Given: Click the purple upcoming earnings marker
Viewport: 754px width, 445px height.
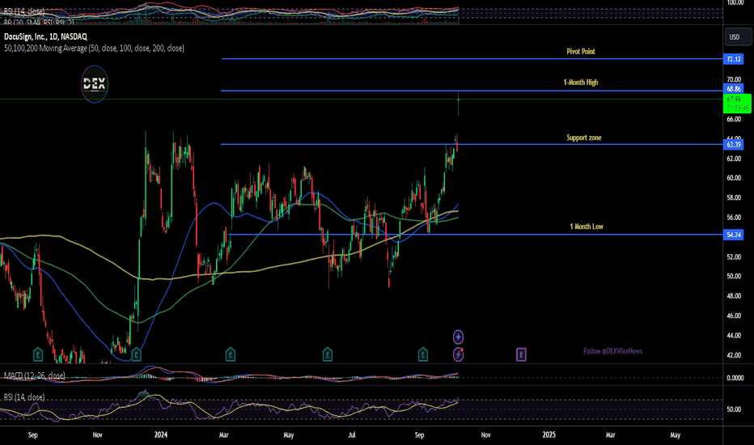Looking at the screenshot, I should click(x=521, y=355).
